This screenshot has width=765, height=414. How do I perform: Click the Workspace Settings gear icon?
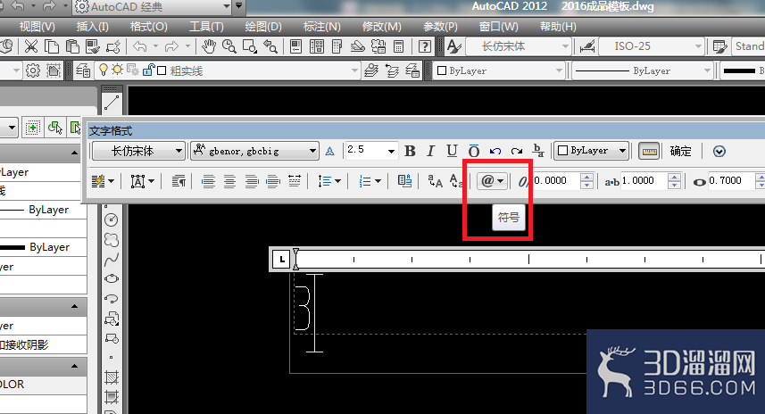point(33,70)
